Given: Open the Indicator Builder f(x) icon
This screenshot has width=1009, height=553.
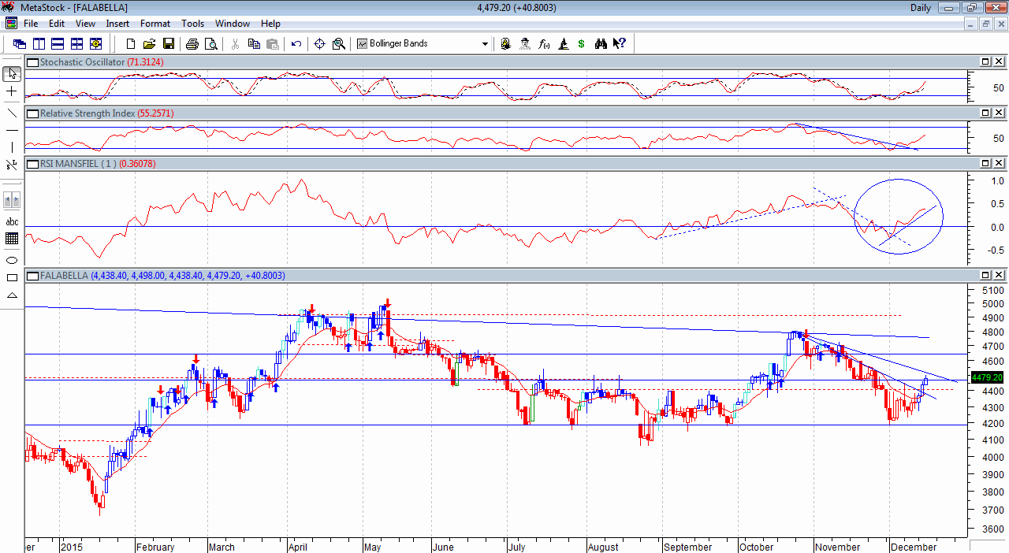Looking at the screenshot, I should tap(544, 44).
